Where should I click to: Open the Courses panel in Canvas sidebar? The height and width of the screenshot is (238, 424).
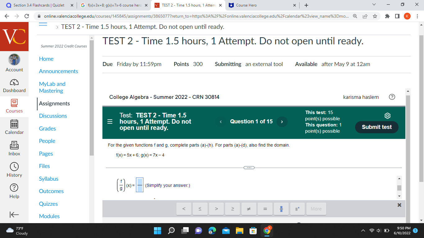(14, 107)
